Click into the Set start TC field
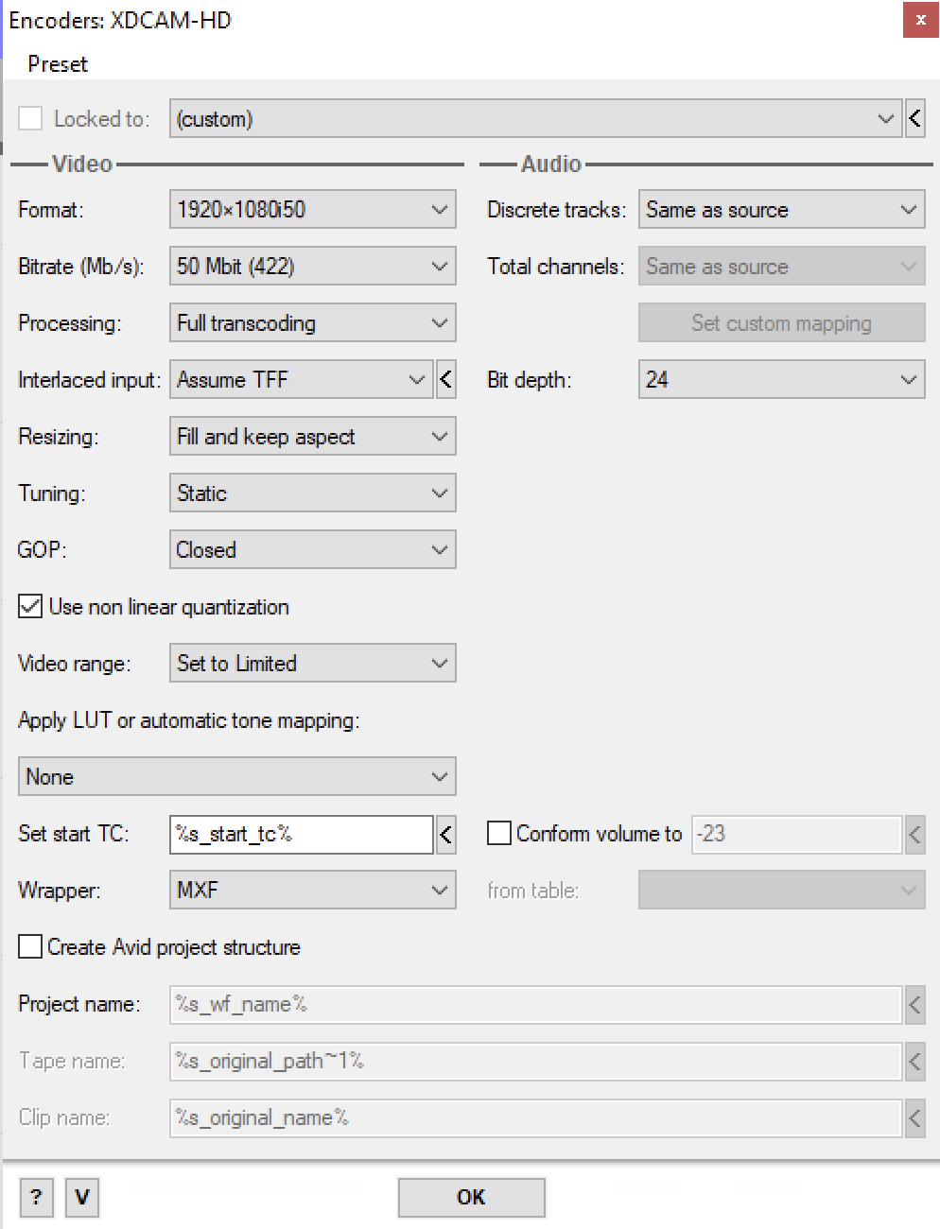The width and height of the screenshot is (940, 1229). tap(302, 834)
